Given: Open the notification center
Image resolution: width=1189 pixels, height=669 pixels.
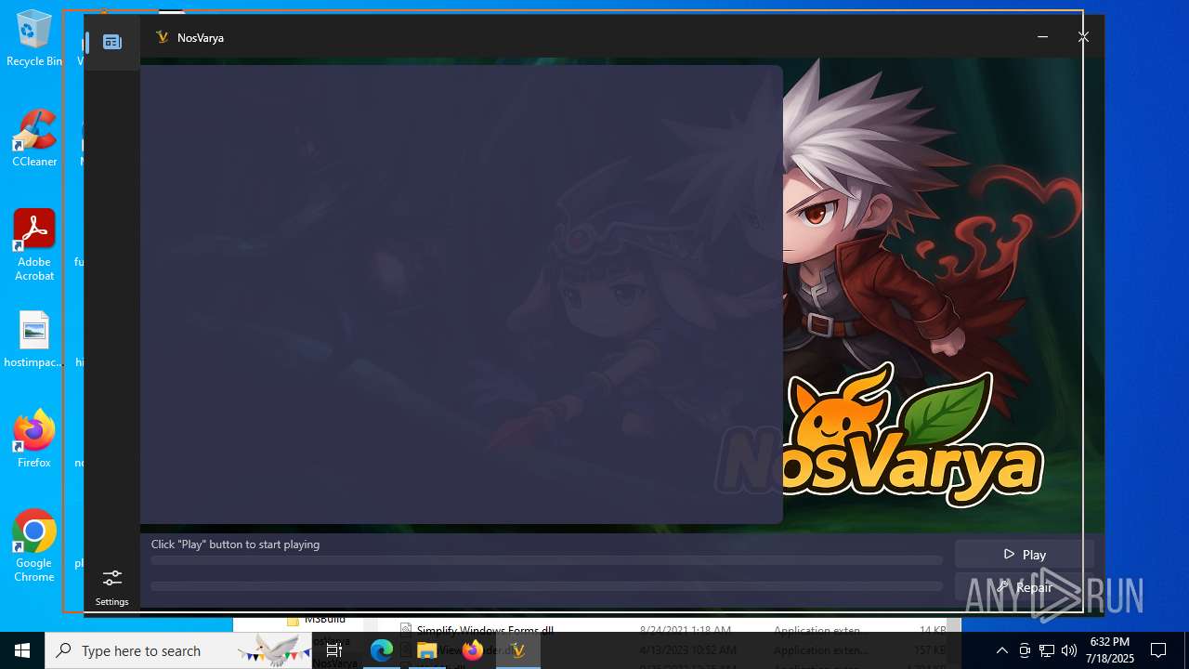Looking at the screenshot, I should pyautogui.click(x=1158, y=650).
